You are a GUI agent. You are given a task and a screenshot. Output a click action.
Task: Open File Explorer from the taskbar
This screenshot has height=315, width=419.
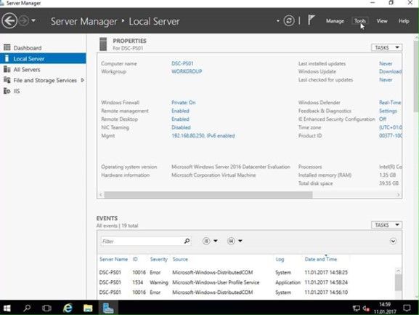[x=88, y=308]
